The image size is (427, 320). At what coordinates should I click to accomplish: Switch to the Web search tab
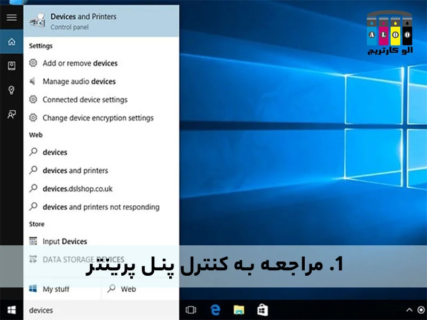[x=140, y=289]
